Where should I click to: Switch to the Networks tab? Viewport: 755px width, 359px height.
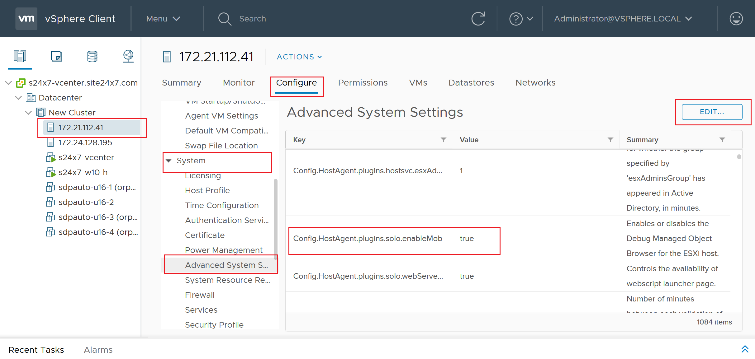pyautogui.click(x=535, y=82)
